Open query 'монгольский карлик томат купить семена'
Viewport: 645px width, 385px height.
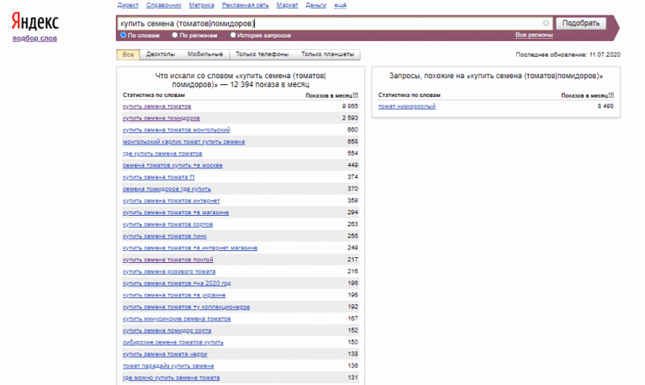click(x=184, y=142)
